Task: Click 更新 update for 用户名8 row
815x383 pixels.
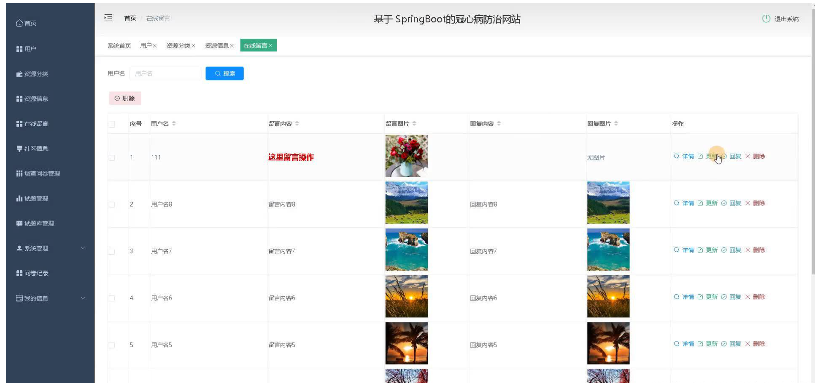Action: coord(707,203)
